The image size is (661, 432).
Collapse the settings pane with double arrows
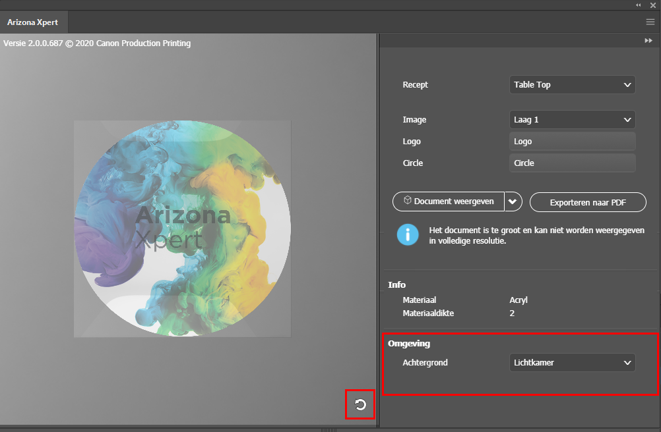point(648,40)
